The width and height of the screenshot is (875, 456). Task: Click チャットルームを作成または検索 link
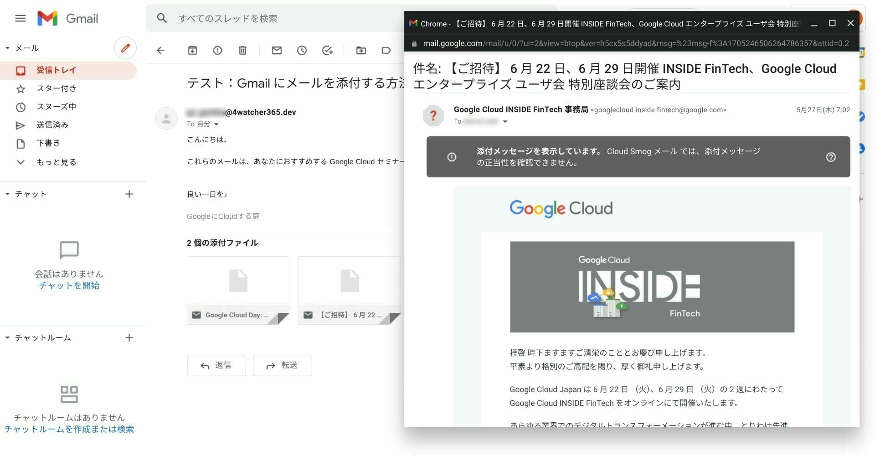[69, 429]
